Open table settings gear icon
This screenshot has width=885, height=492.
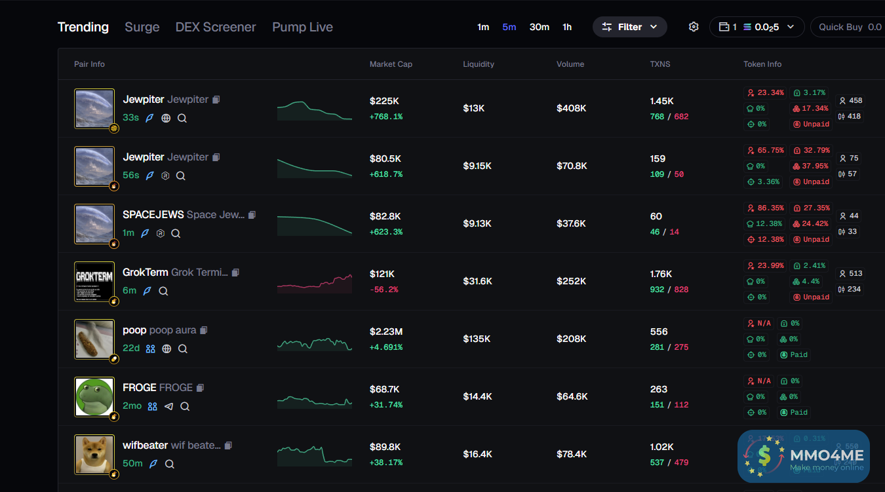tap(694, 27)
